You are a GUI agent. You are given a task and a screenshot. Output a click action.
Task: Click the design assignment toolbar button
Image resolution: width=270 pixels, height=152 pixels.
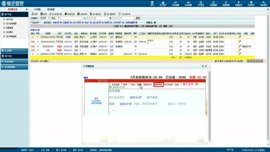(x=56, y=14)
